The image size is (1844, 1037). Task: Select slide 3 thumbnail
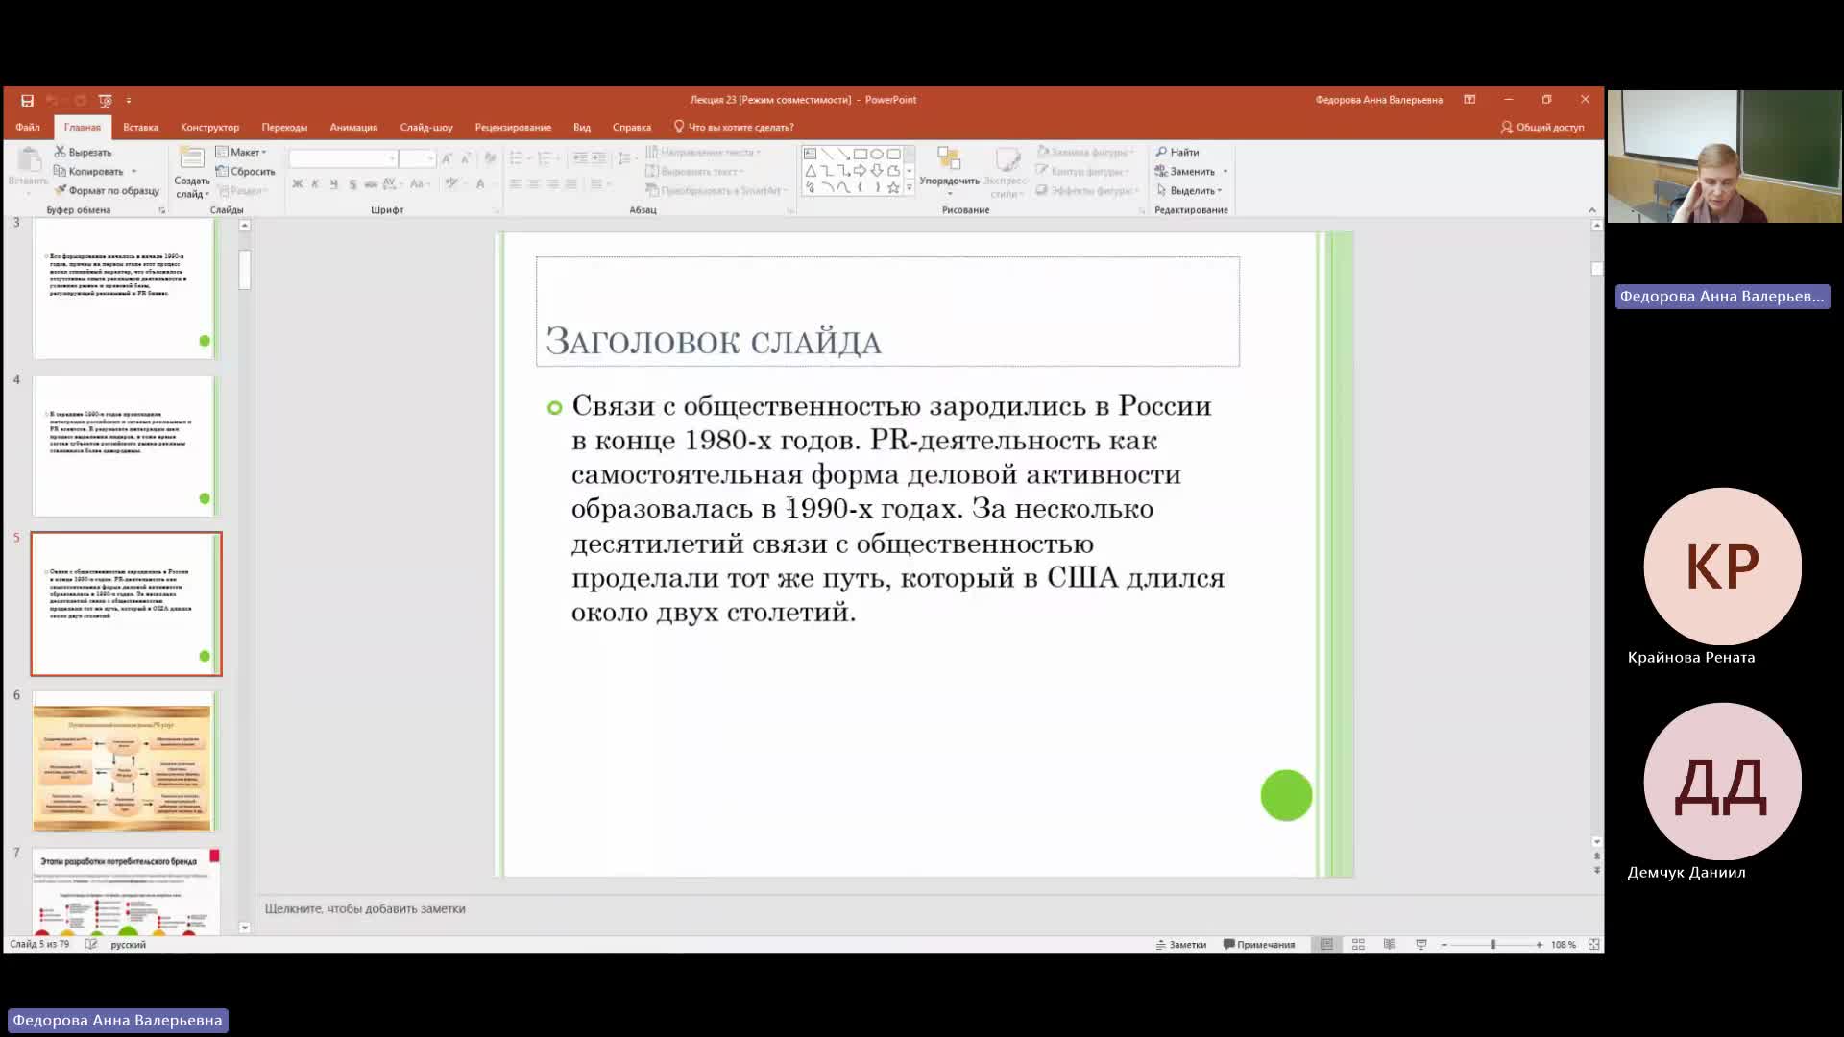126,289
